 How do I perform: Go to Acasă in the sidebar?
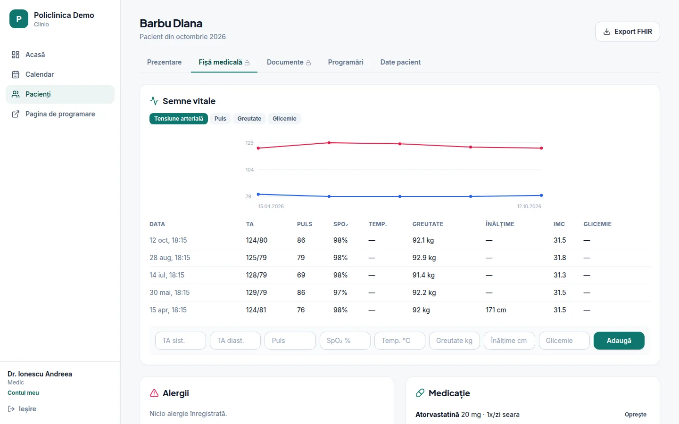point(60,55)
